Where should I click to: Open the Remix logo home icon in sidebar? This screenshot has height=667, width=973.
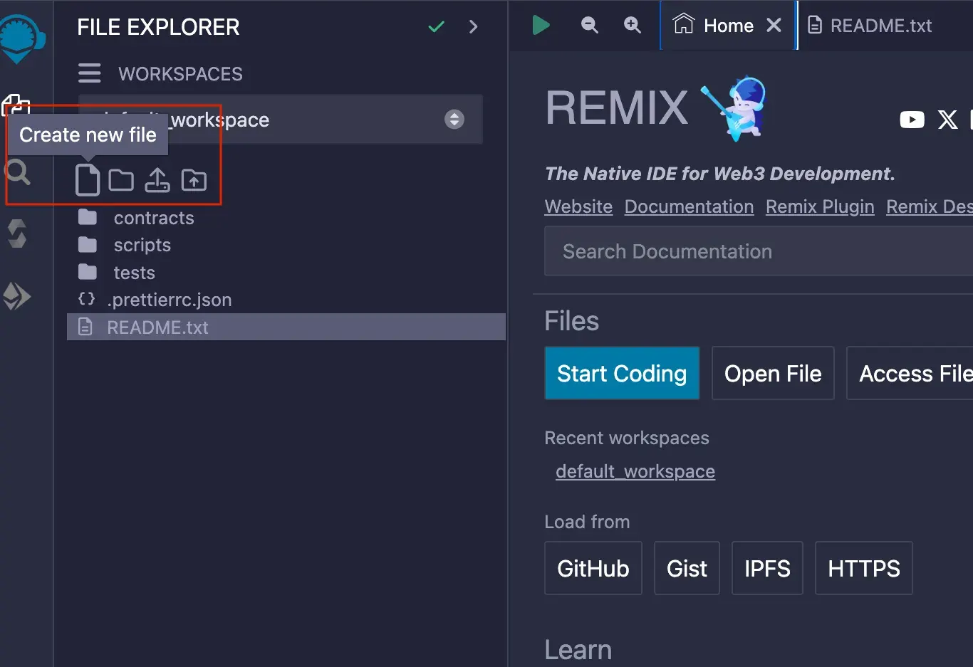21,39
